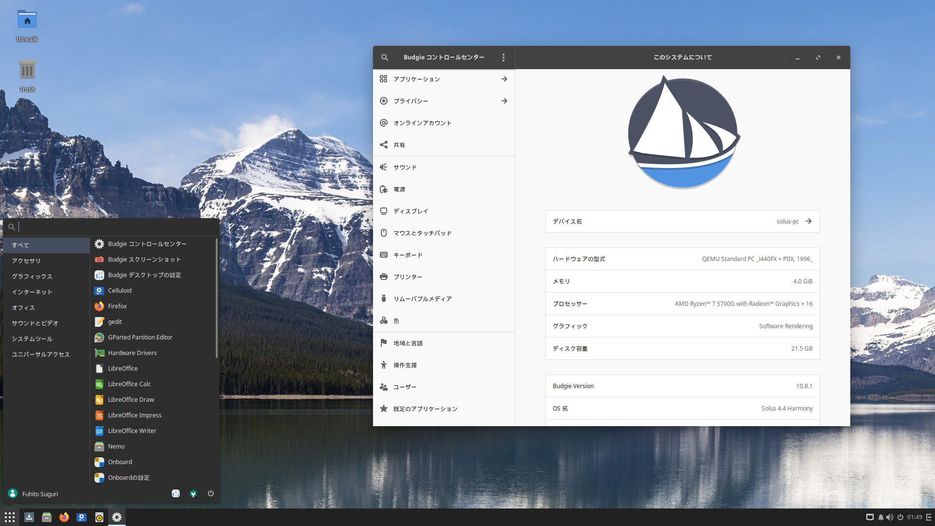Click the notification bell in system tray
This screenshot has height=526, width=935.
880,517
